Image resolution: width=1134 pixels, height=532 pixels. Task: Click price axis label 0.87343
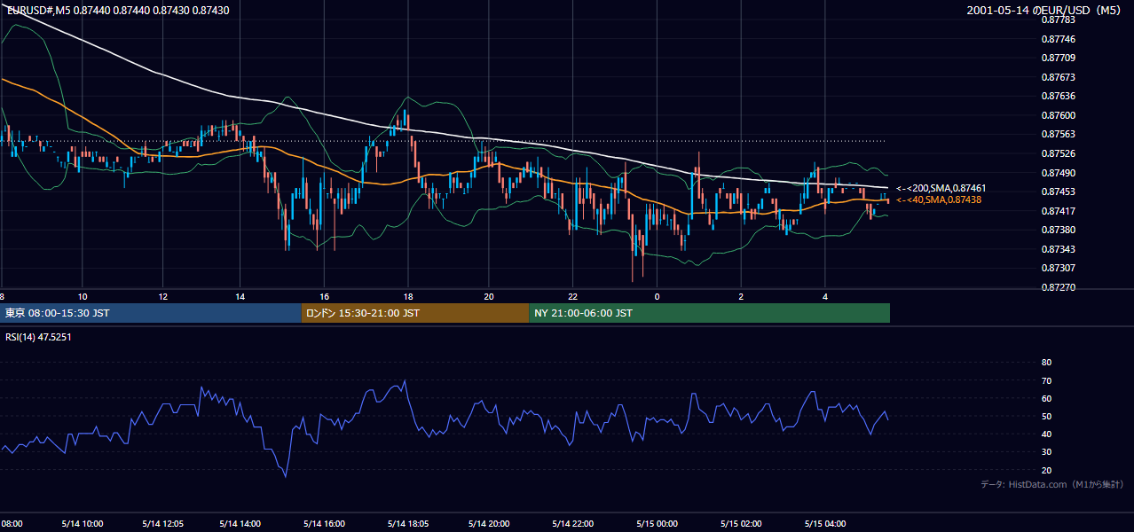pyautogui.click(x=1058, y=249)
